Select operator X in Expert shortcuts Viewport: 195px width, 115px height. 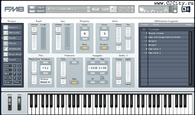point(15,78)
